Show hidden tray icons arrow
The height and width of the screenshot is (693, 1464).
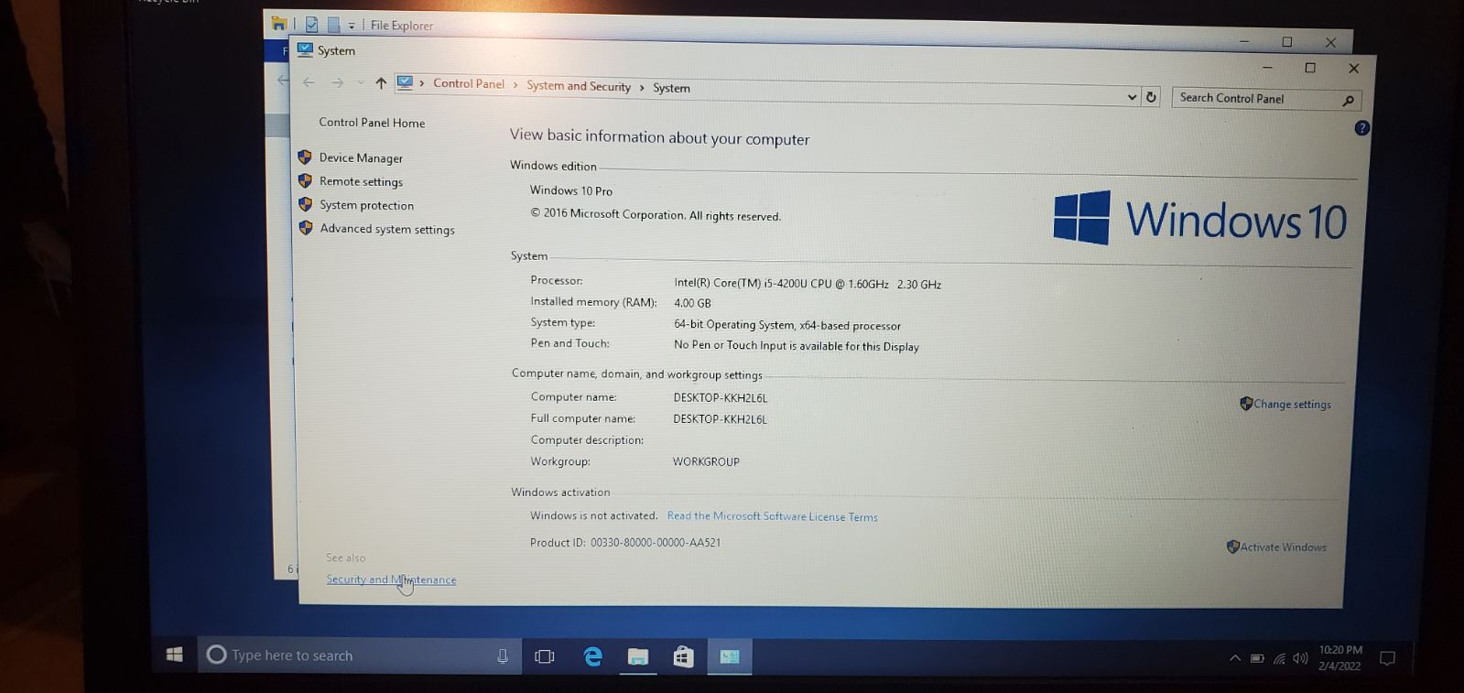pos(1234,658)
